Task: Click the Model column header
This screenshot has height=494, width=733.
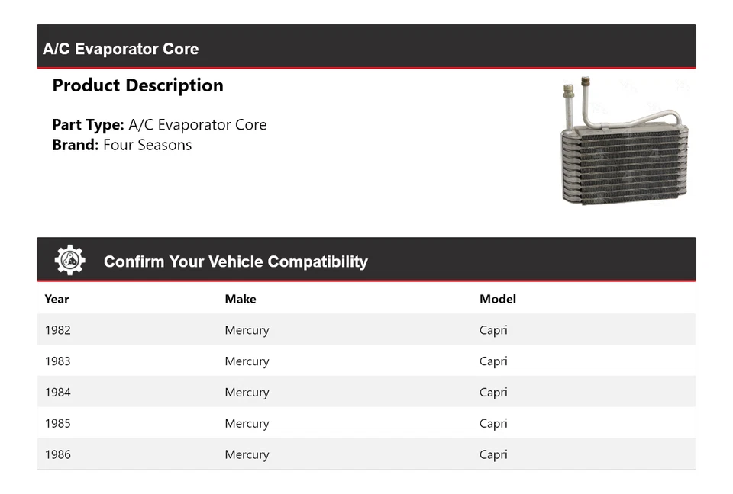Action: [497, 299]
